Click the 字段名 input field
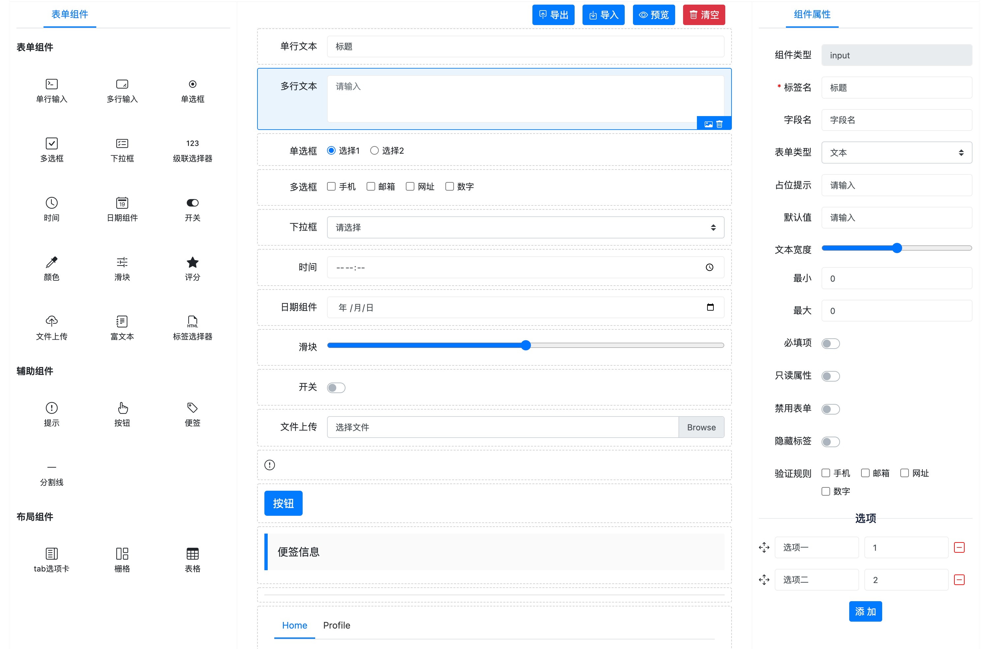 (x=896, y=120)
